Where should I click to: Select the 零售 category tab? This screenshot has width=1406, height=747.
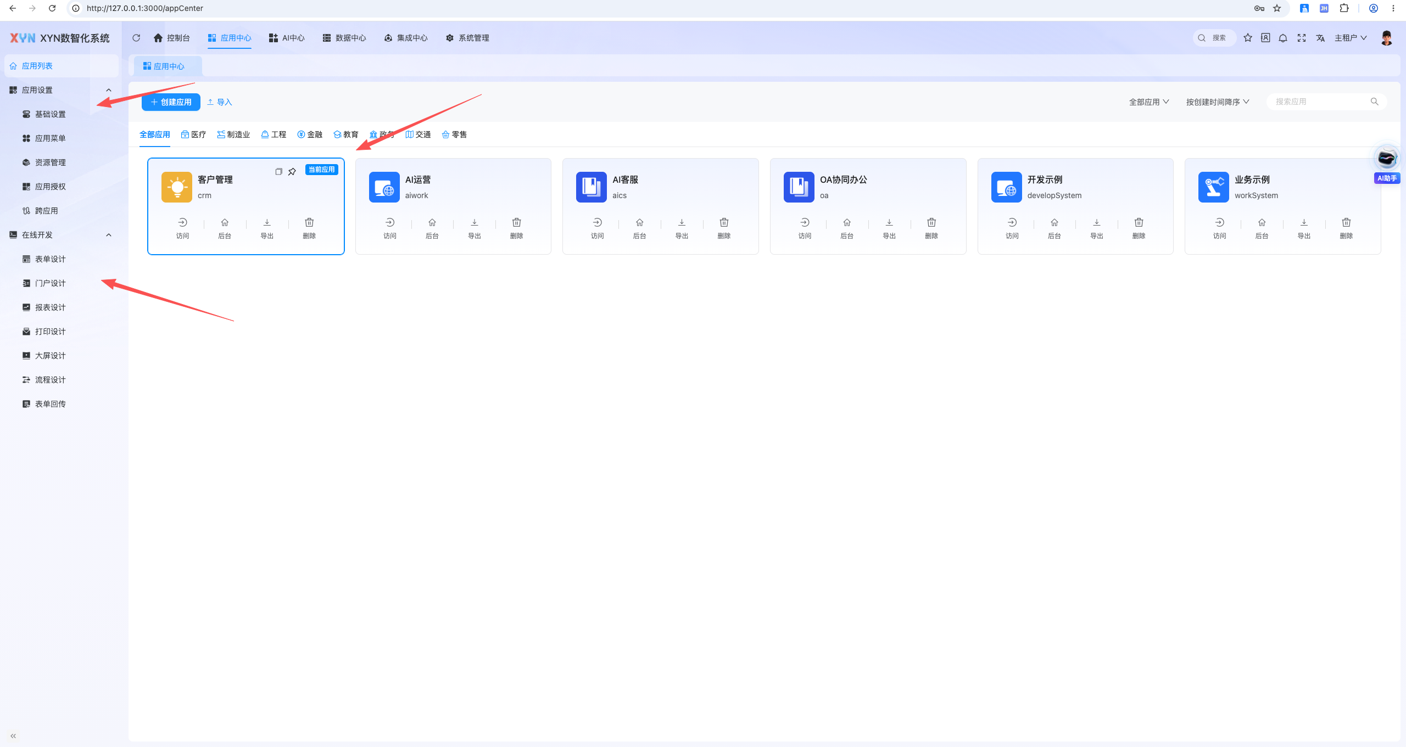[454, 134]
